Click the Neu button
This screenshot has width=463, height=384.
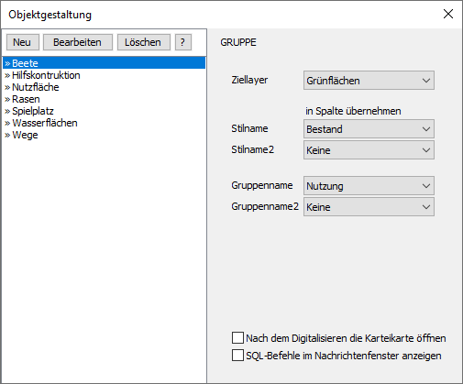[23, 42]
